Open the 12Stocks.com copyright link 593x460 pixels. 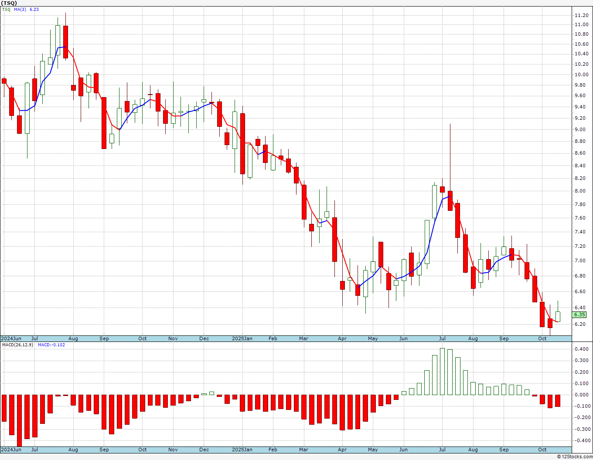click(575, 457)
